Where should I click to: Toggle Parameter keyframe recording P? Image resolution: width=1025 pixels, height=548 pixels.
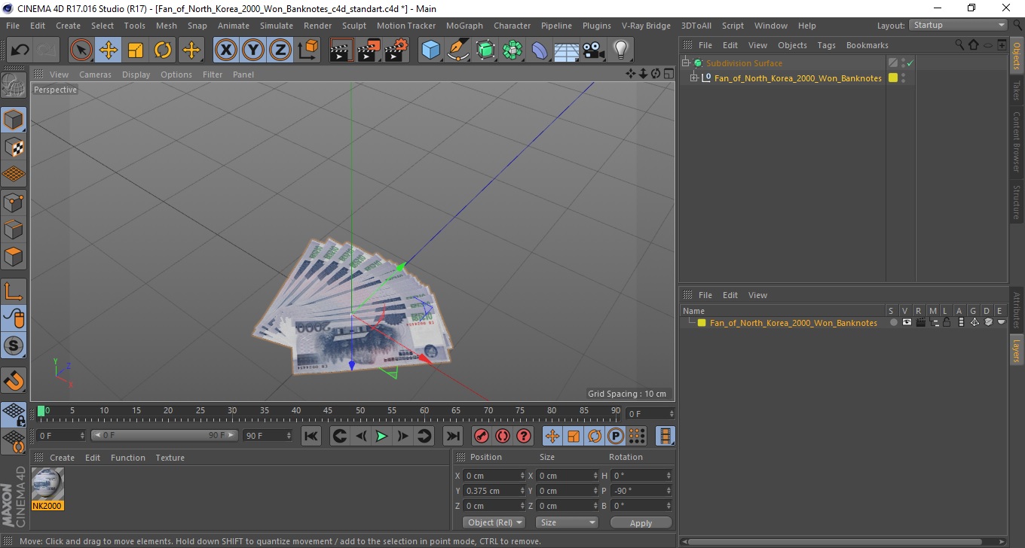tap(616, 436)
